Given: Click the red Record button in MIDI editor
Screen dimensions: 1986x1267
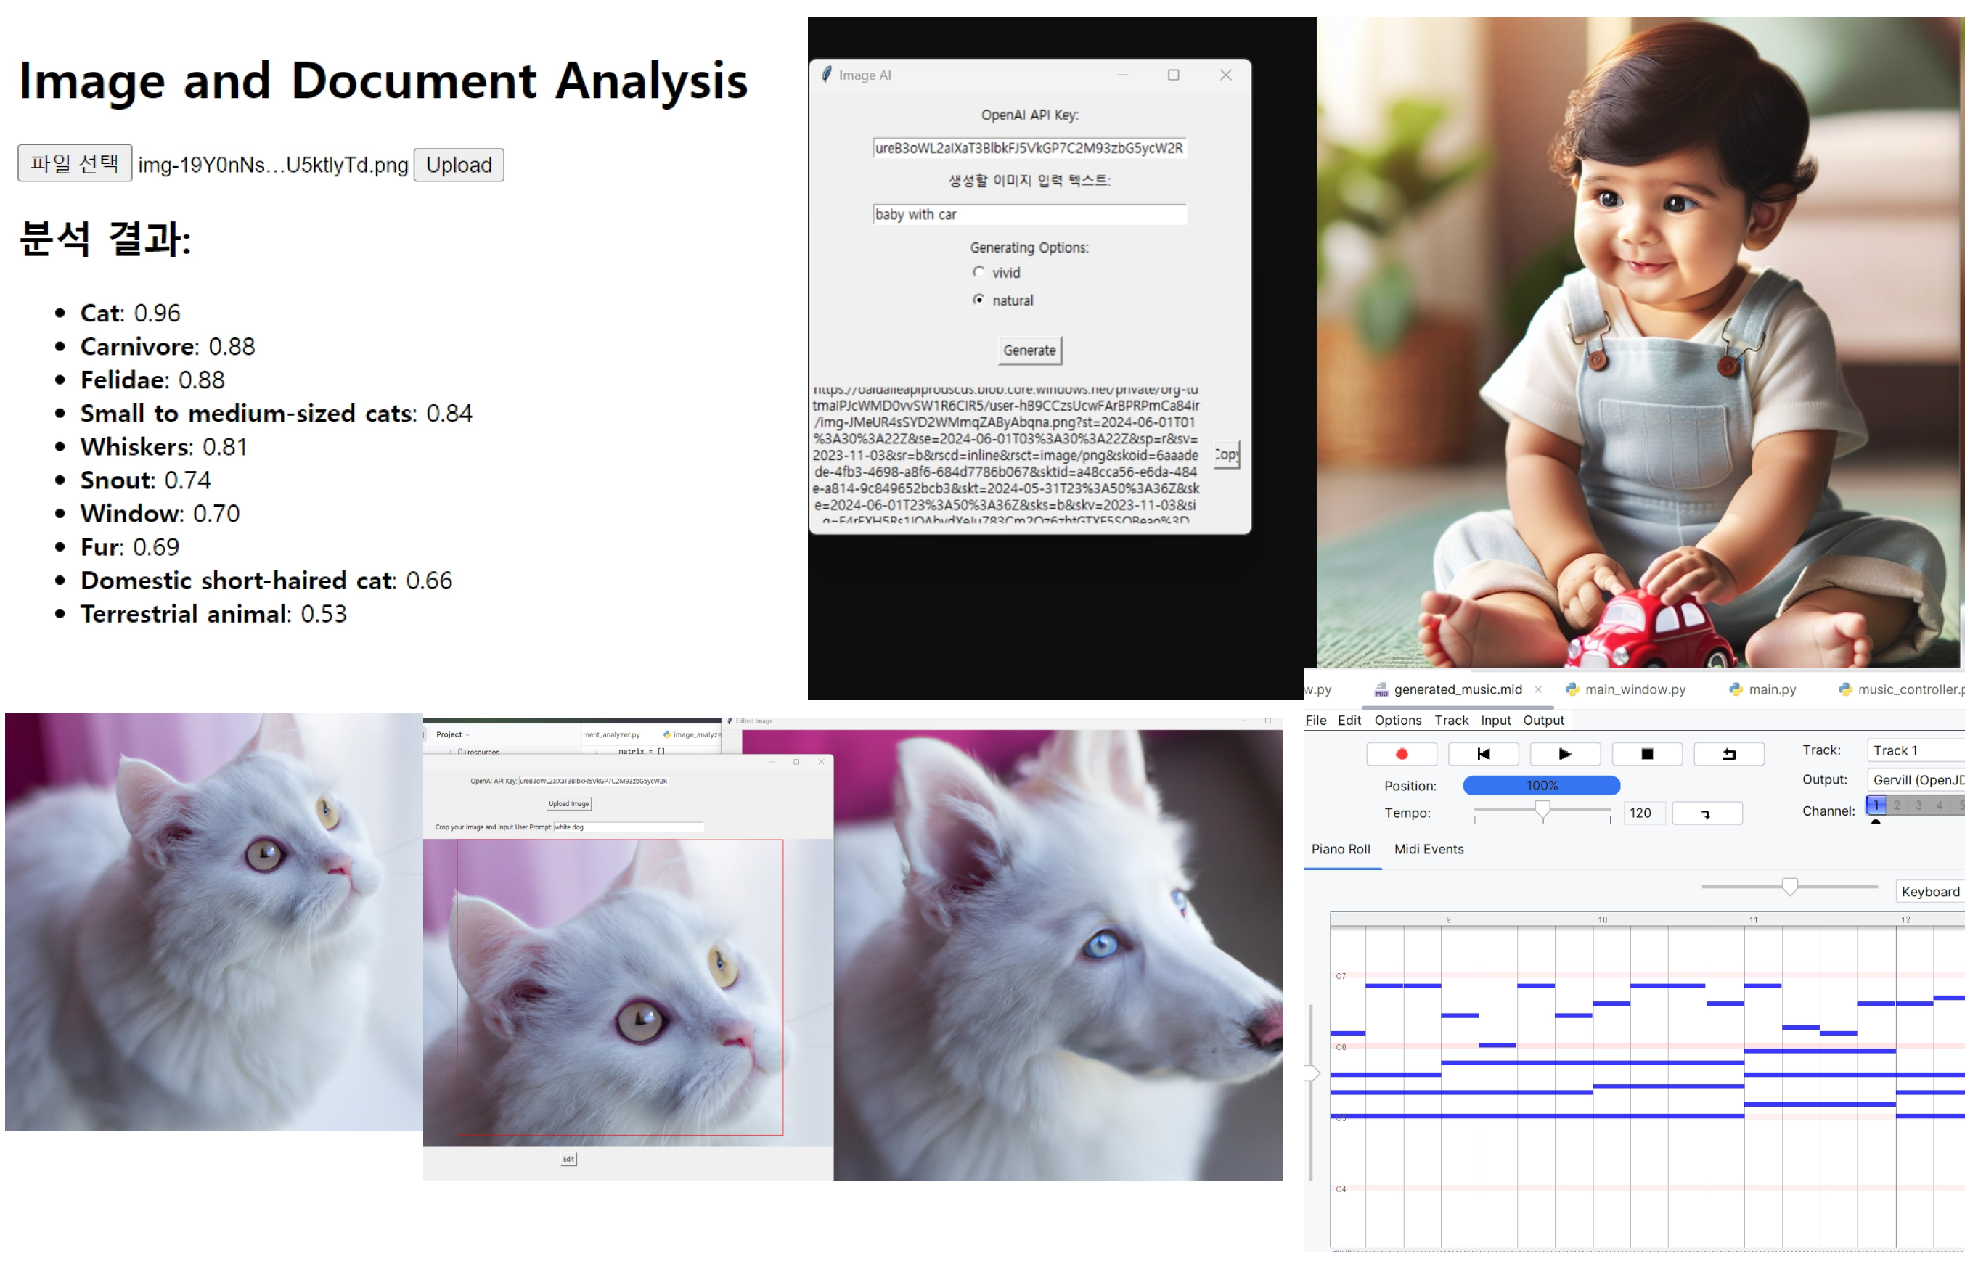Looking at the screenshot, I should tap(1401, 754).
